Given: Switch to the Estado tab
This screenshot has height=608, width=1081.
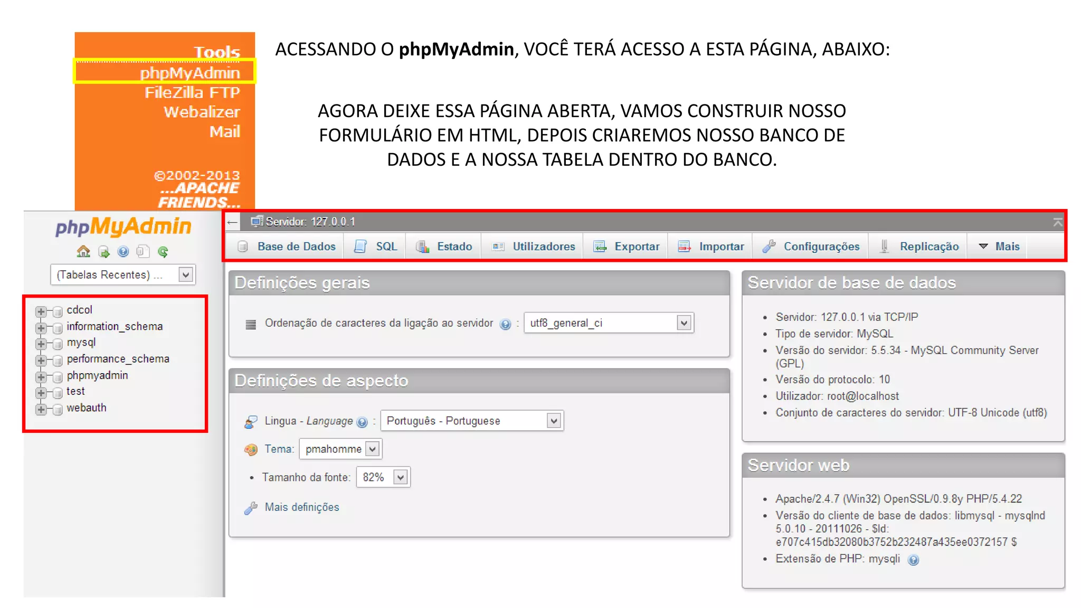Looking at the screenshot, I should coord(444,246).
